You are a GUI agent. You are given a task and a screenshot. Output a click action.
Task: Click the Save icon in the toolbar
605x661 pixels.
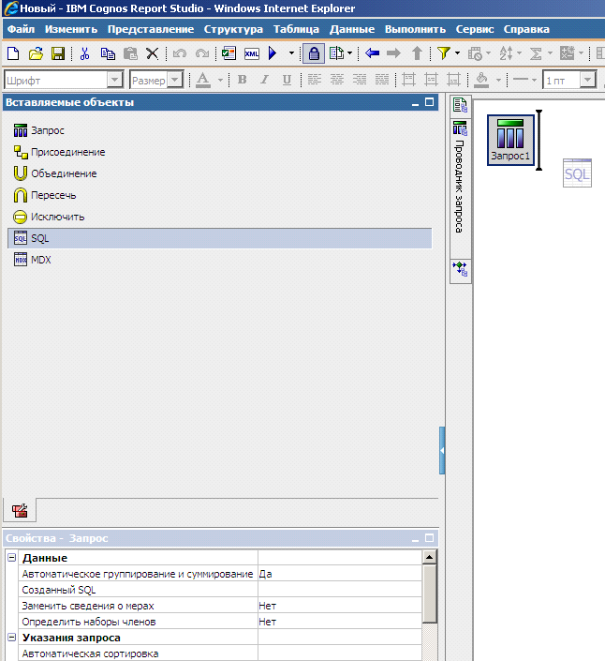point(58,53)
